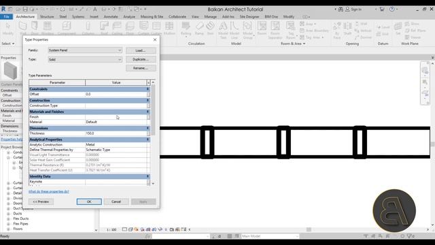Click the Save icon in quick access toolbar
This screenshot has width=435, height=245.
tap(25, 9)
